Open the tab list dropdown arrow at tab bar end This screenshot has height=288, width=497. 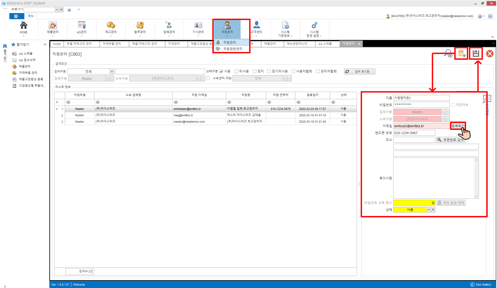coord(493,44)
